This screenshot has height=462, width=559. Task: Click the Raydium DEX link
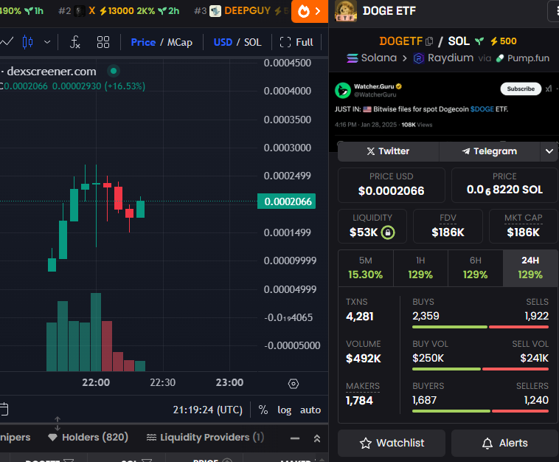(x=443, y=58)
